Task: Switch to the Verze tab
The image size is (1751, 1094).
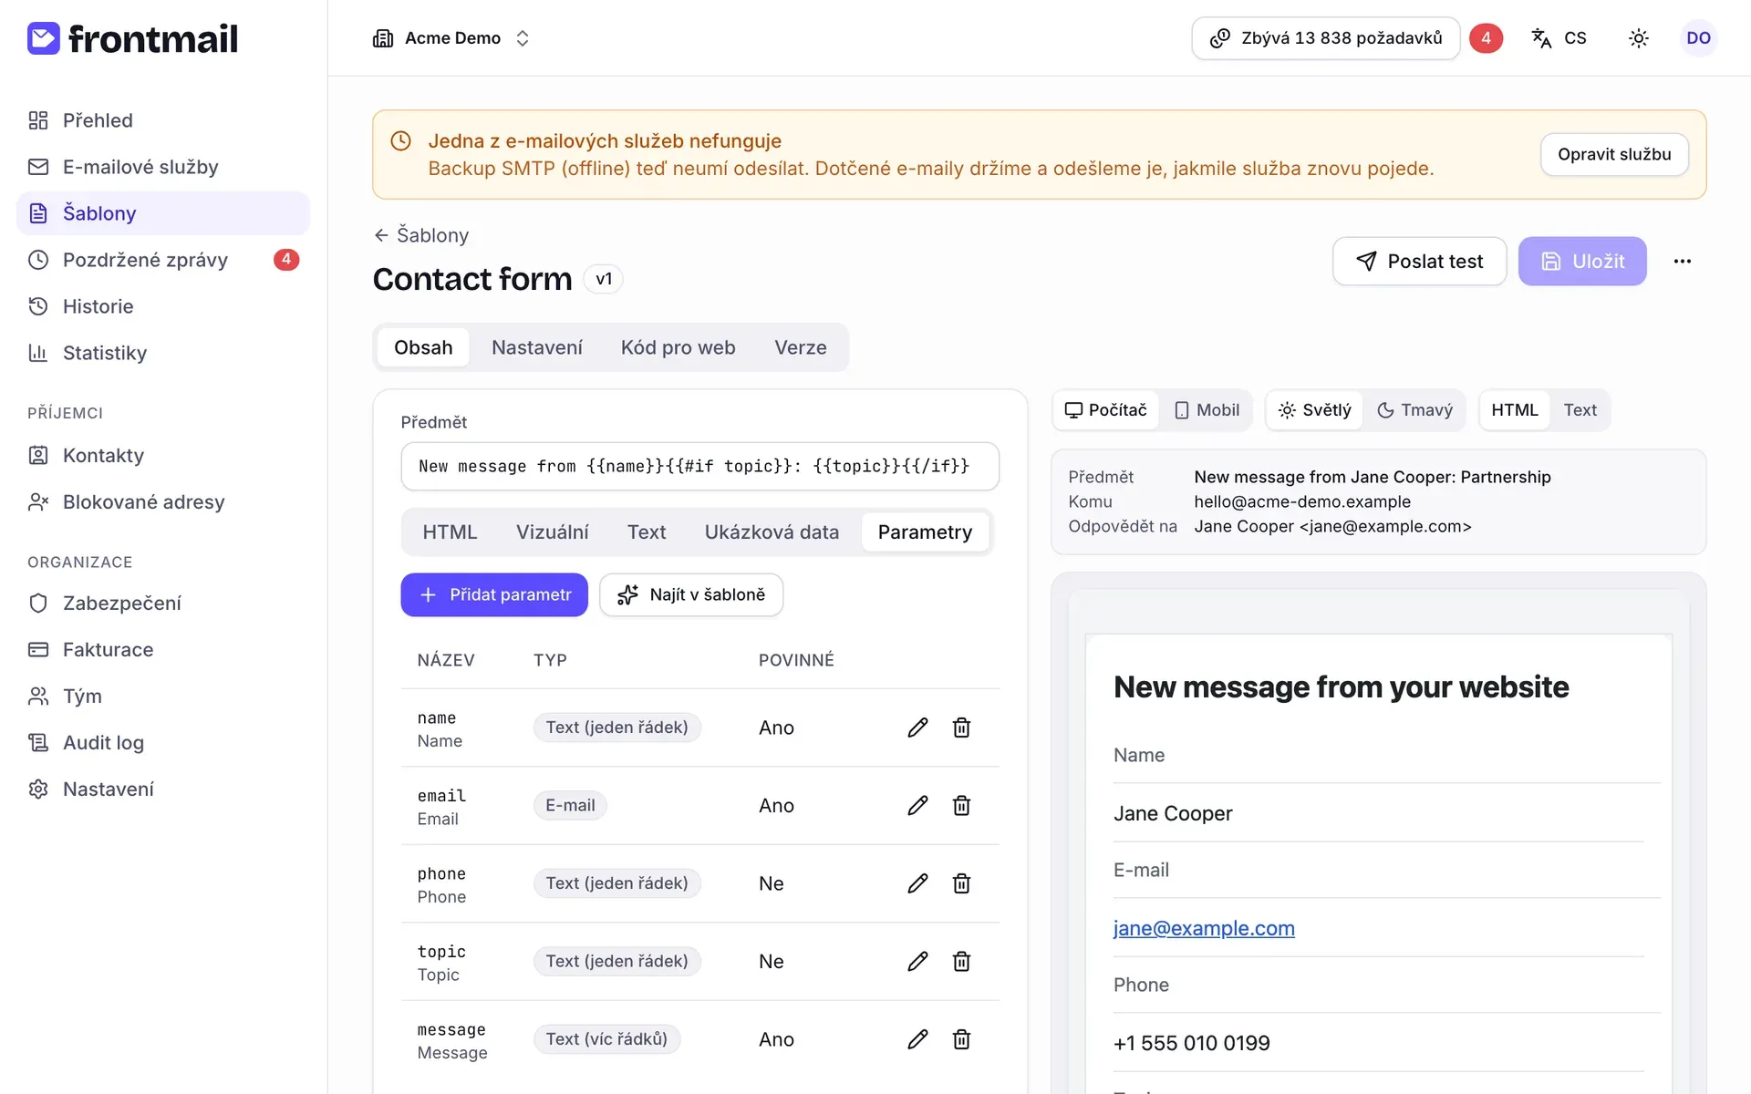Action: click(x=801, y=347)
